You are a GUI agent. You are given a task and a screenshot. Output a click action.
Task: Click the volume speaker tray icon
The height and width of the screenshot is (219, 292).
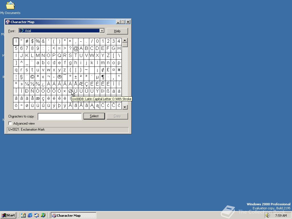click(268, 216)
